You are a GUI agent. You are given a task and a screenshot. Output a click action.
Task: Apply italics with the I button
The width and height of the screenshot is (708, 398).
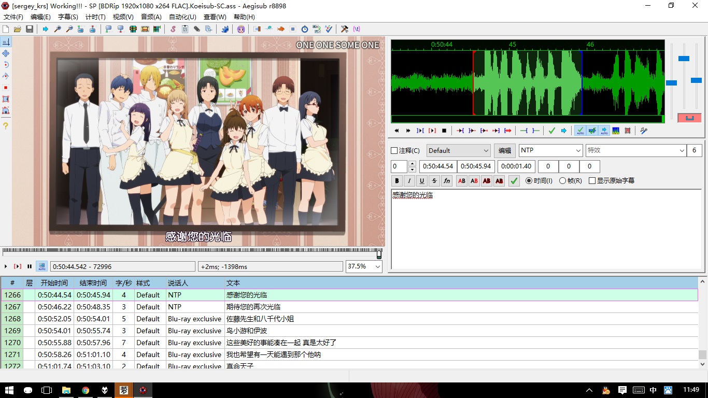(x=409, y=181)
